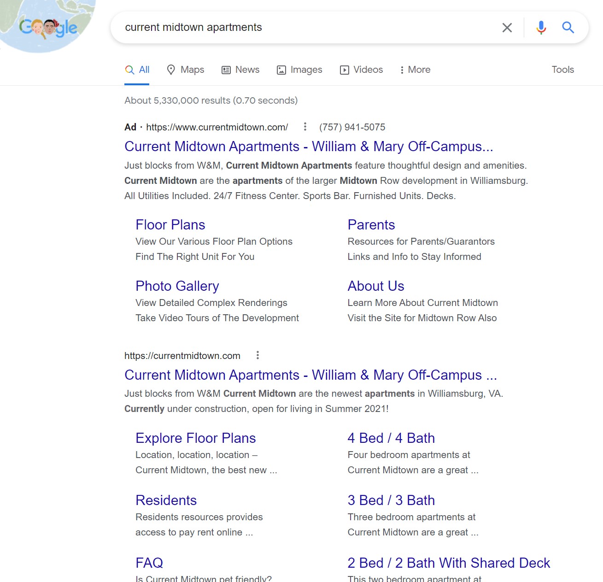Clear the search box with X icon

pos(507,28)
